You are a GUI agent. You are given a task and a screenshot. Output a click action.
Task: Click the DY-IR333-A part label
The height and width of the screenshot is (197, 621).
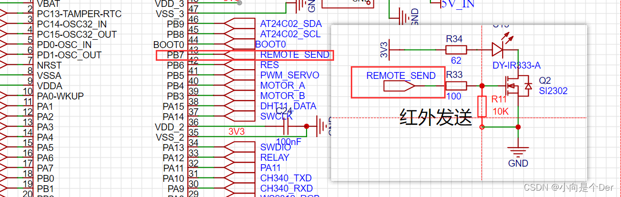click(x=516, y=65)
